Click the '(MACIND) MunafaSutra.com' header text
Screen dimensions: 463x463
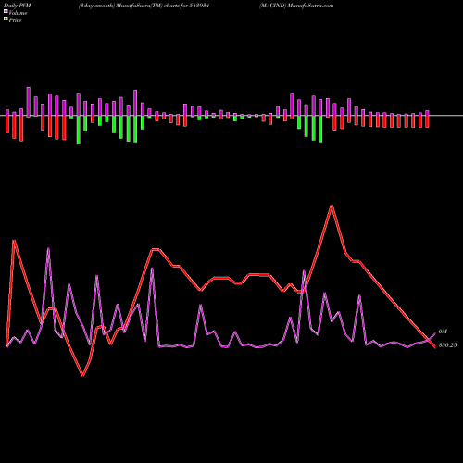[x=296, y=6]
